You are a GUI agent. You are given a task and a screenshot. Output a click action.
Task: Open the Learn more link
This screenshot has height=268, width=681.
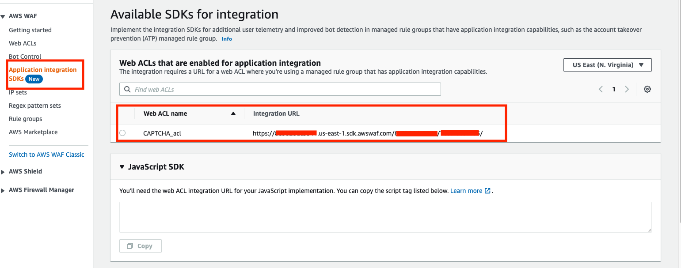click(x=470, y=191)
